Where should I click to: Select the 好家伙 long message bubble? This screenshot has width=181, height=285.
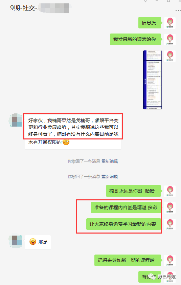point(73,131)
